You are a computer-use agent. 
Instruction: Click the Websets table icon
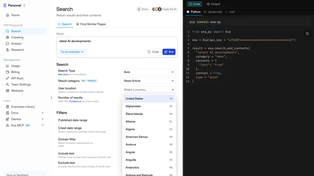7,91
